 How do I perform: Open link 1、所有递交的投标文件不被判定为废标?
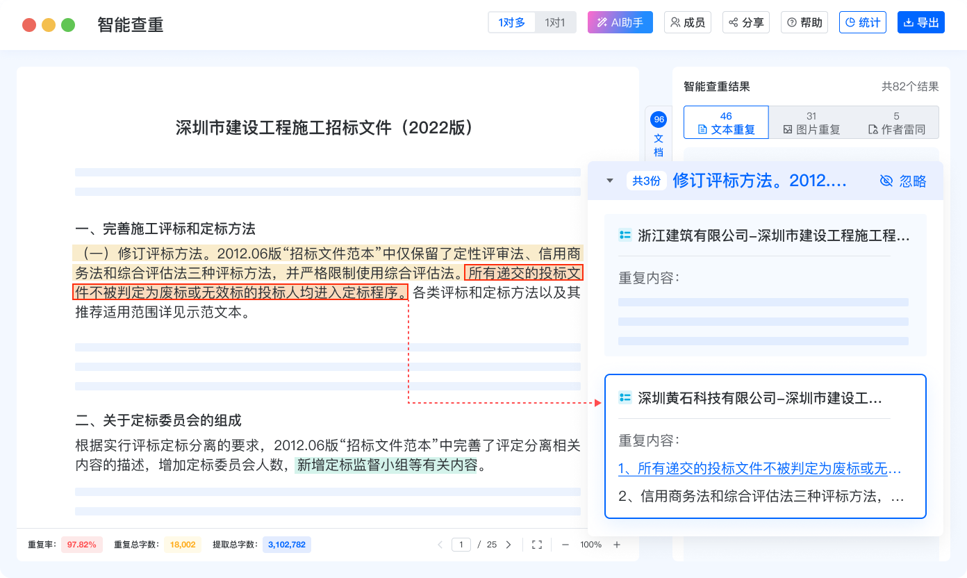click(760, 470)
